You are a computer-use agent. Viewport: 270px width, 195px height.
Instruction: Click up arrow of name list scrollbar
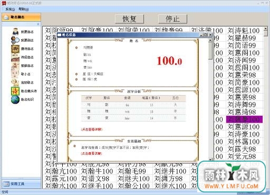pos(266,29)
